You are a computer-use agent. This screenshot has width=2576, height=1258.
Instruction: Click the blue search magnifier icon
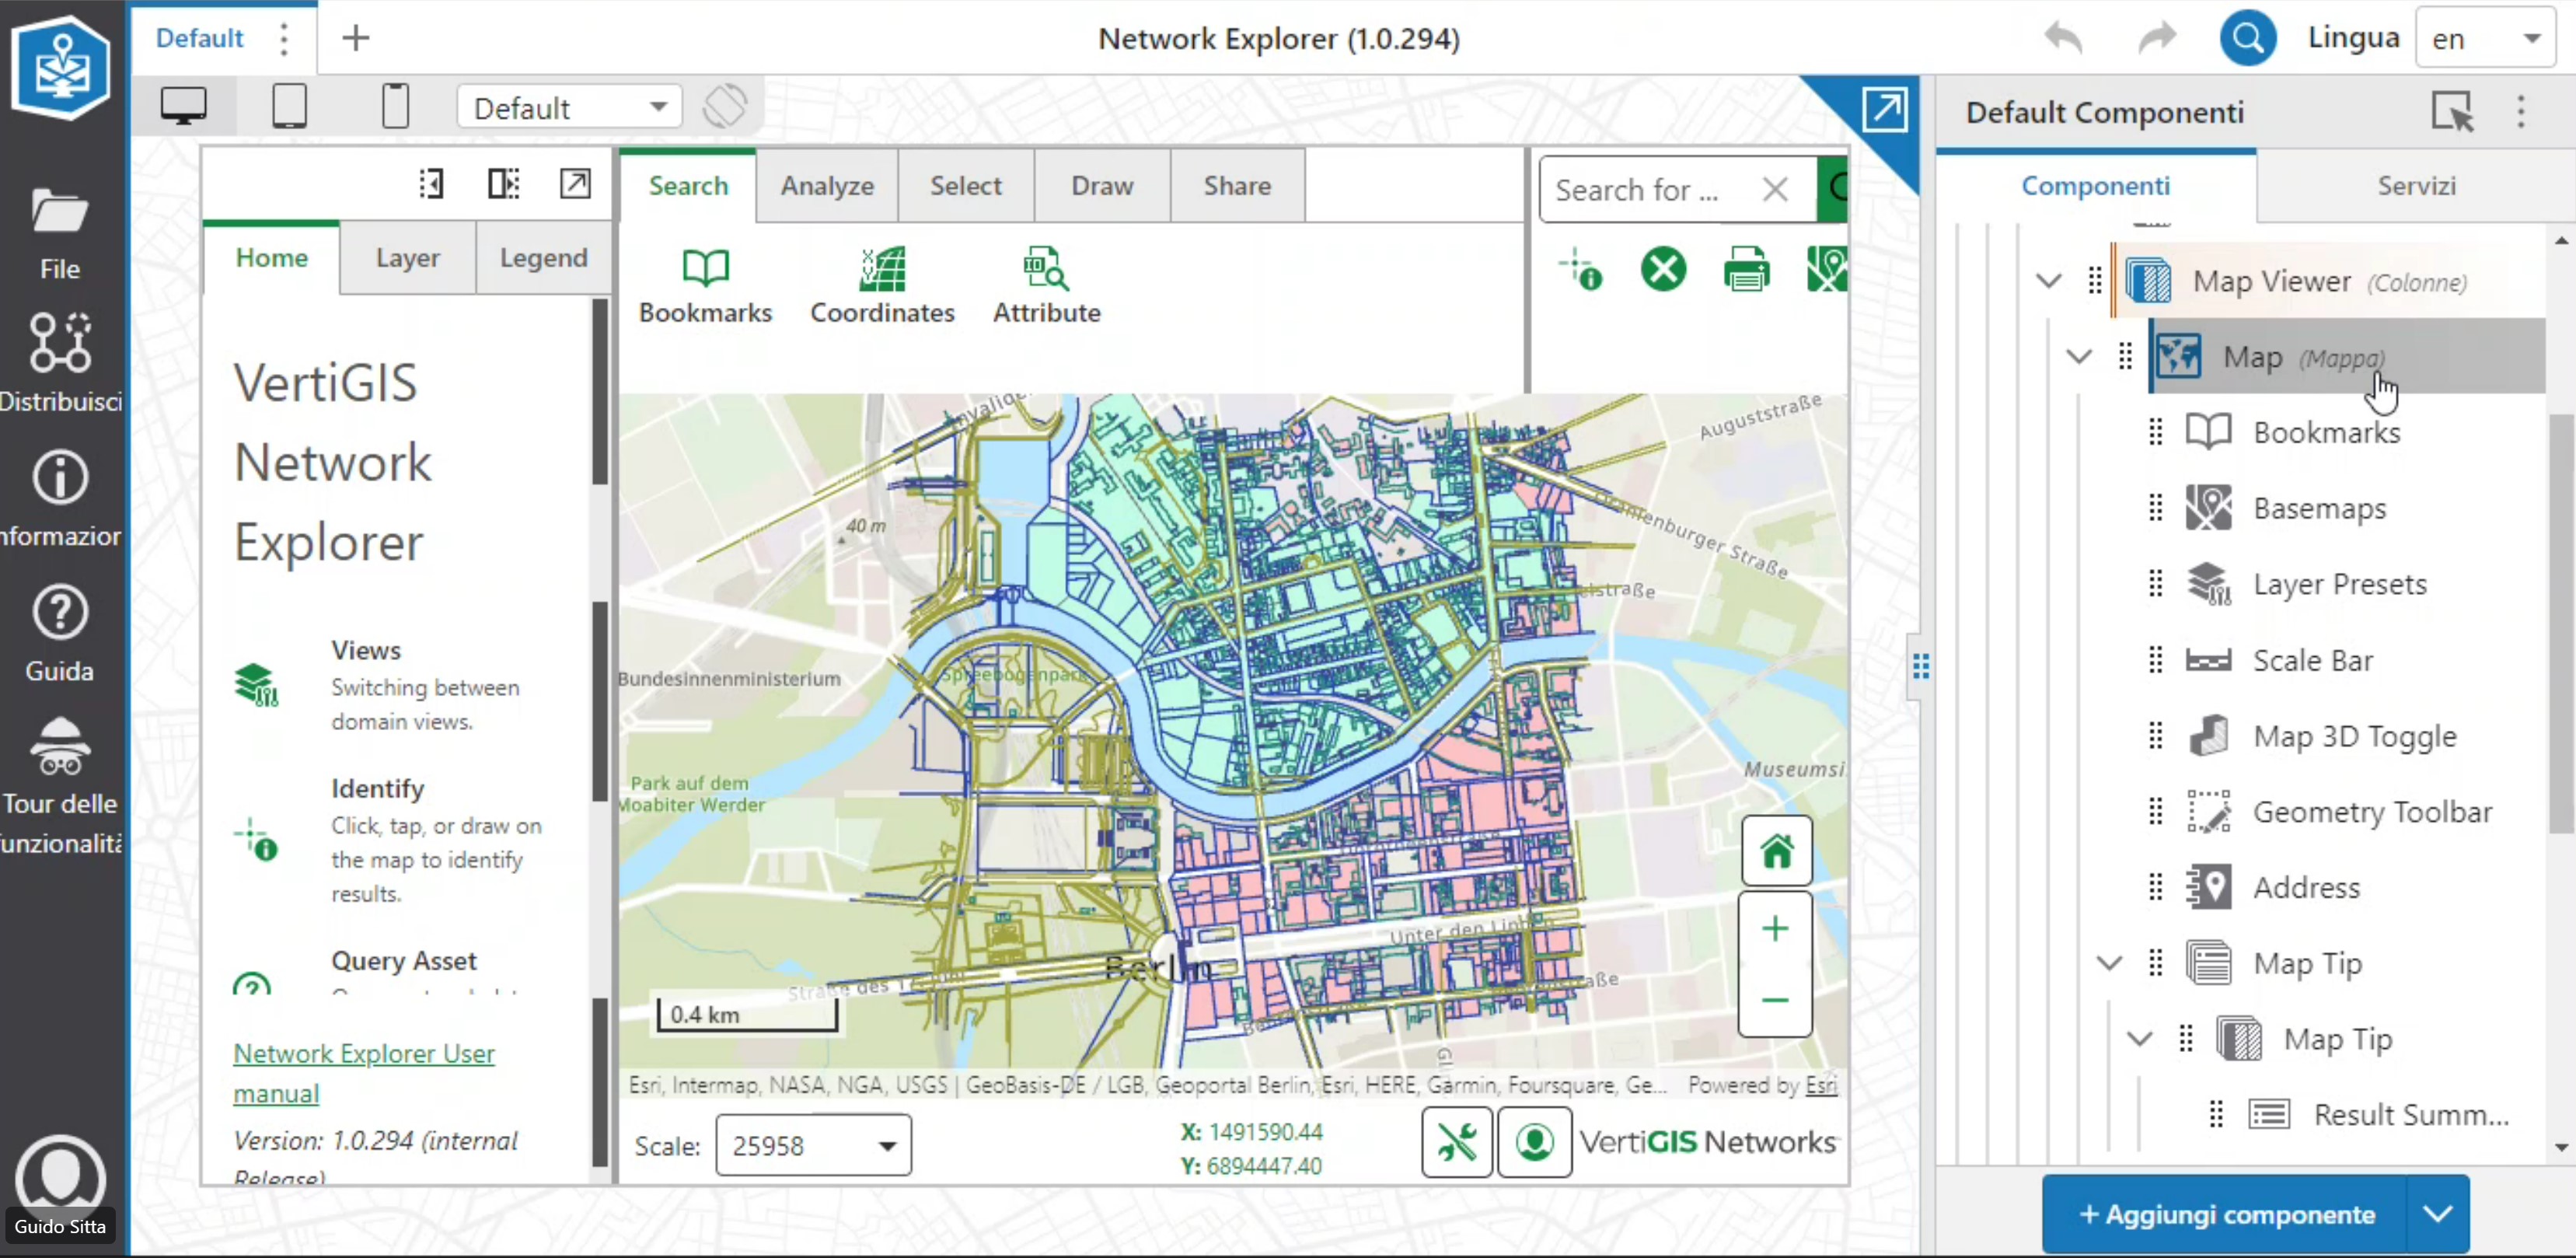coord(2247,38)
